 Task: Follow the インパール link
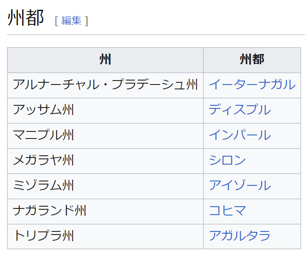click(239, 135)
